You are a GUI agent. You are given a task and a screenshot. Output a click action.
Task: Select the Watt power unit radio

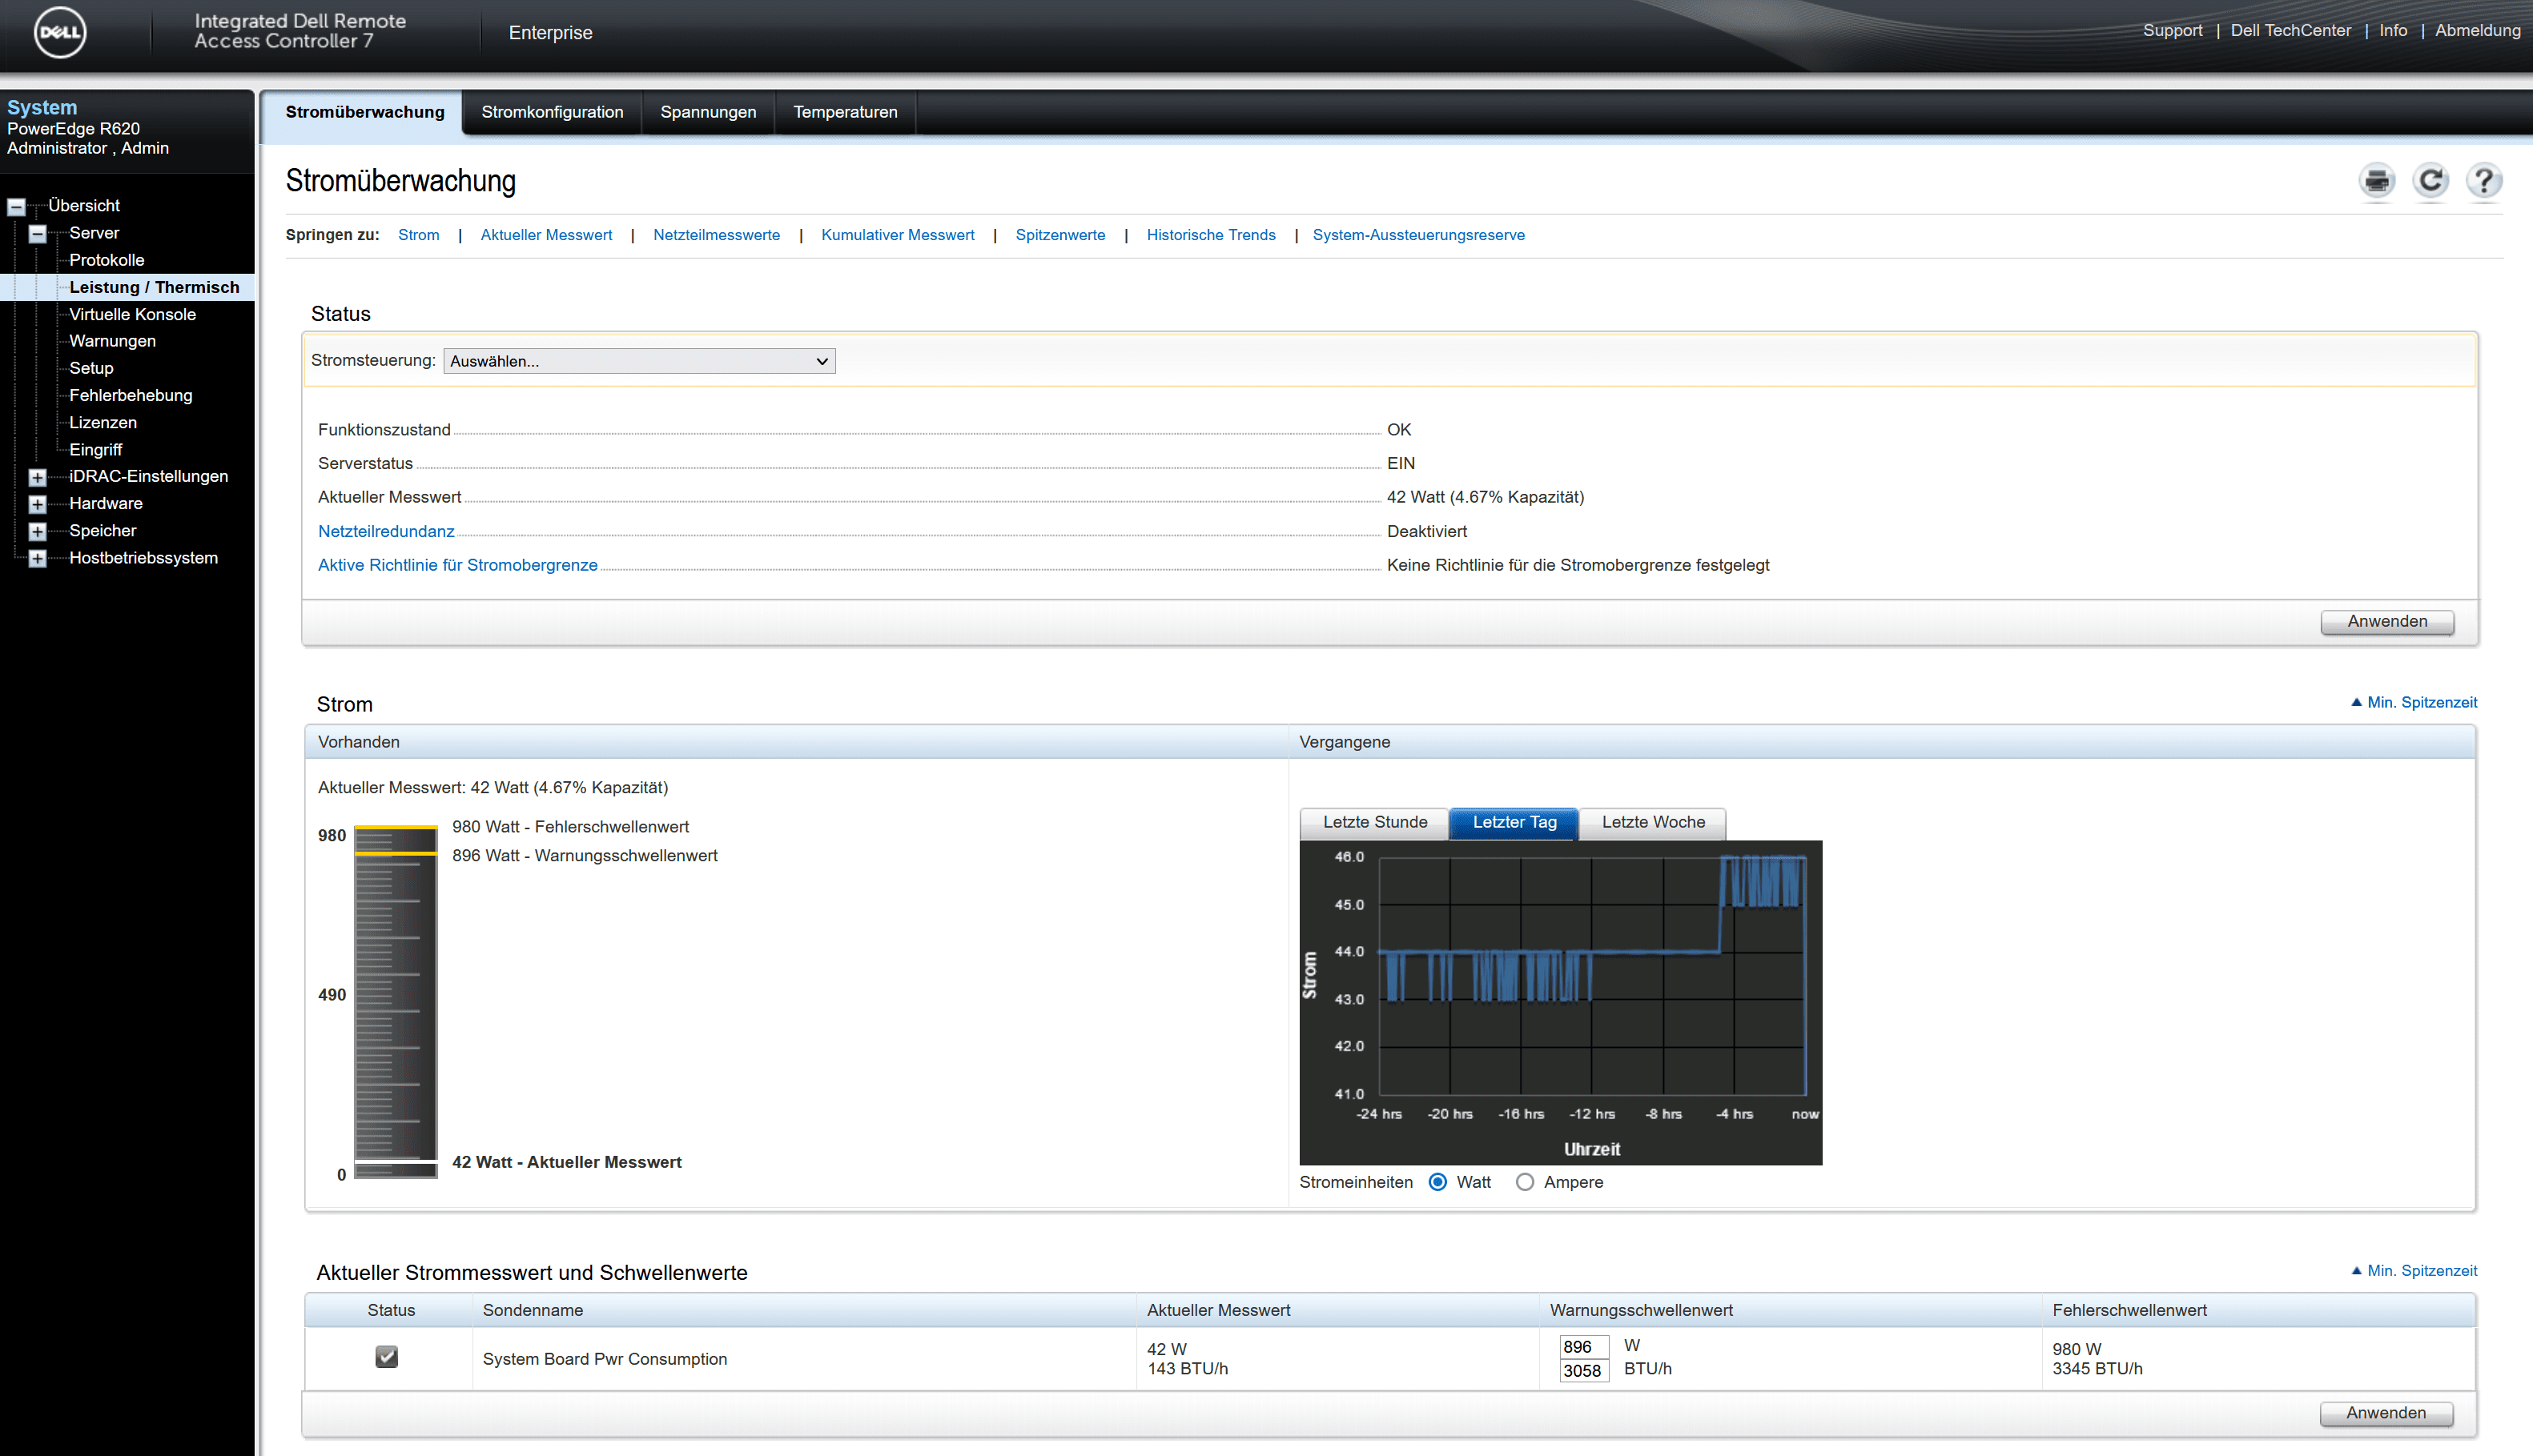point(1437,1182)
